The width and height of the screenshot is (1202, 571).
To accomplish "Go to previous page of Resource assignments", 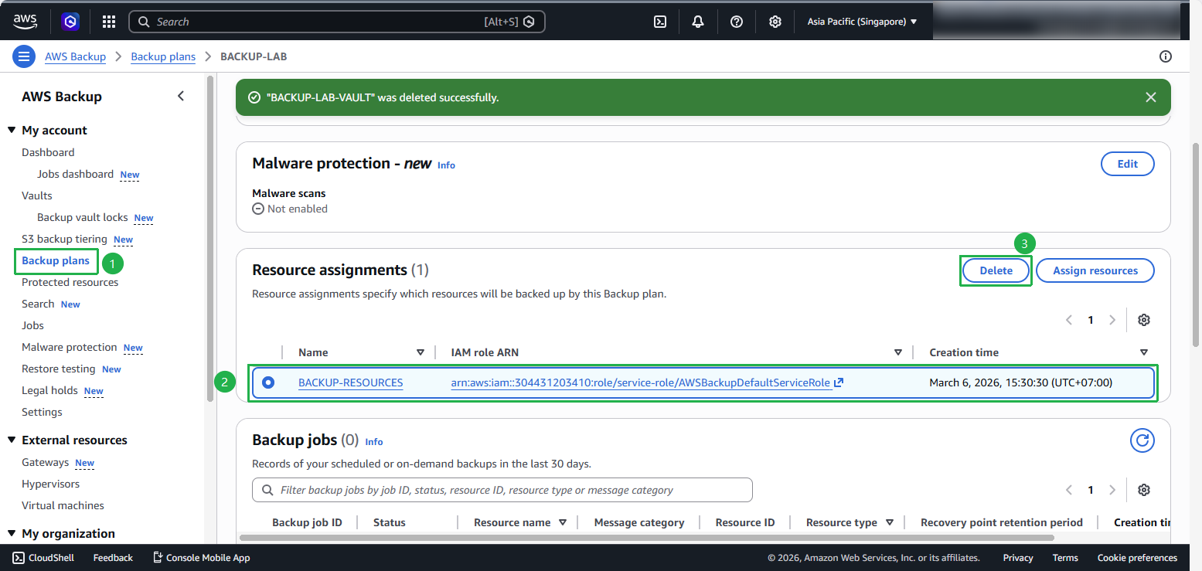I will click(1069, 320).
